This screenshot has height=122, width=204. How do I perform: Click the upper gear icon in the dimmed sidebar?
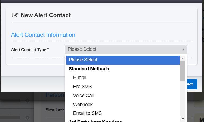pyautogui.click(x=27, y=101)
